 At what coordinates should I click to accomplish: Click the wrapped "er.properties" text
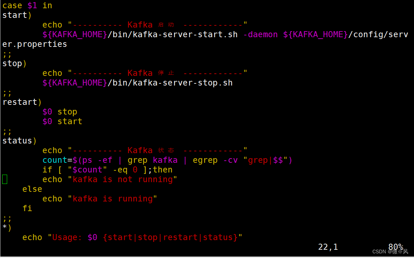point(35,44)
